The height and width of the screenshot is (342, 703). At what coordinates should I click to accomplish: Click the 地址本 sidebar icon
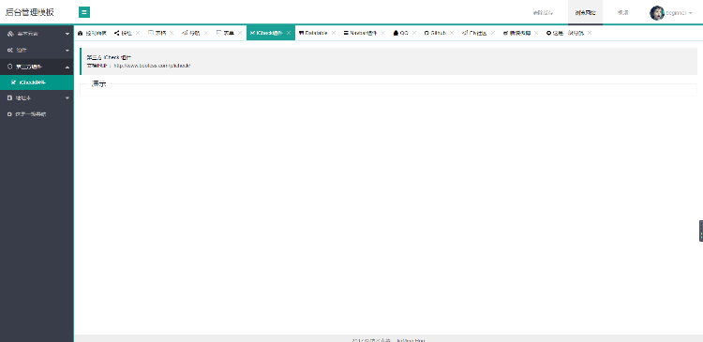(10, 97)
